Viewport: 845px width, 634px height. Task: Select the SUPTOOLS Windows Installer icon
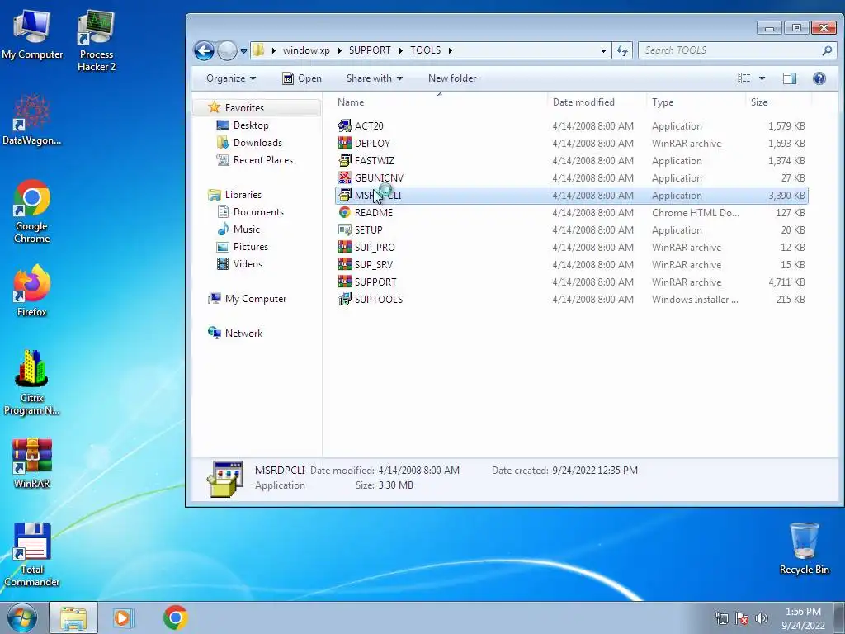[x=344, y=299]
